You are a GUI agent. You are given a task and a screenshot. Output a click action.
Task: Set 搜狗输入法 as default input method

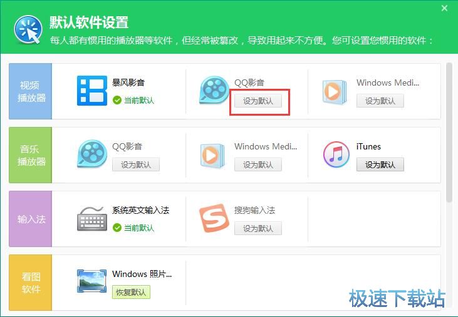(258, 228)
